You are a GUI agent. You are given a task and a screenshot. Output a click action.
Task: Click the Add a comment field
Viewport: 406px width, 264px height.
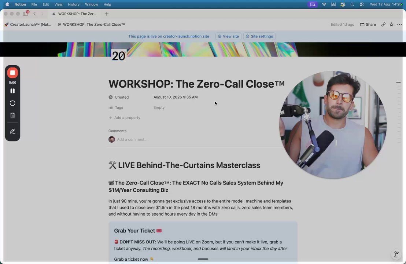pyautogui.click(x=132, y=139)
